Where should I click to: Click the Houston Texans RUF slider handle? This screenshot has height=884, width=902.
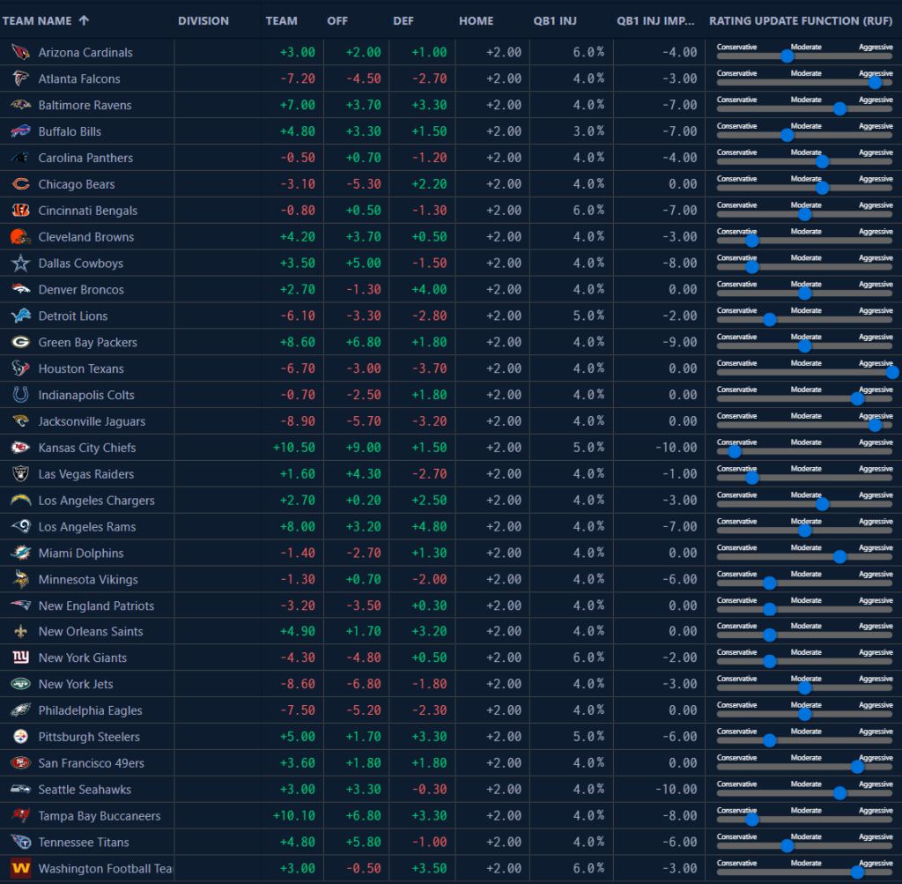[893, 372]
